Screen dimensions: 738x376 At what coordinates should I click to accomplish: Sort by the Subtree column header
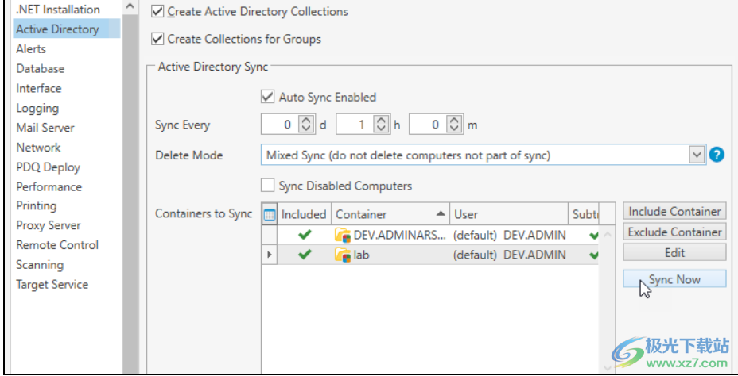(x=584, y=214)
